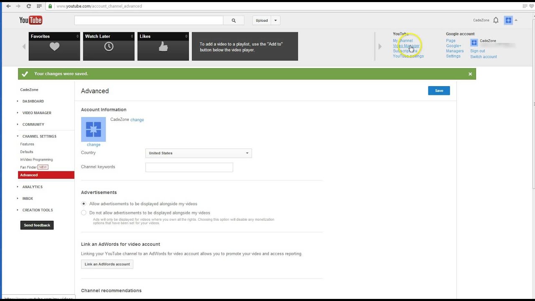535x301 pixels.
Task: Expand the Video Manager section
Action: [x=37, y=113]
